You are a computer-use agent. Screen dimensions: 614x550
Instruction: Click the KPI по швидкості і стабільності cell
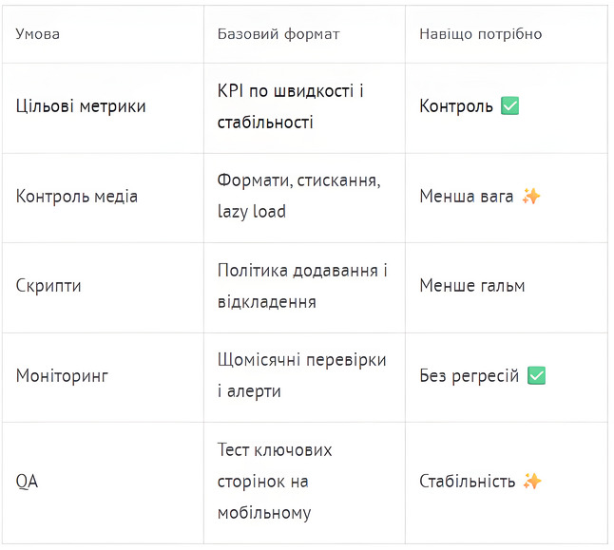coord(291,106)
